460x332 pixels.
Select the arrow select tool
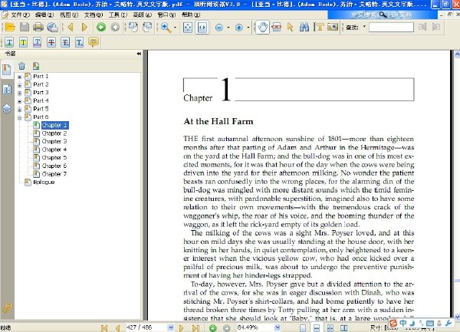(291, 28)
